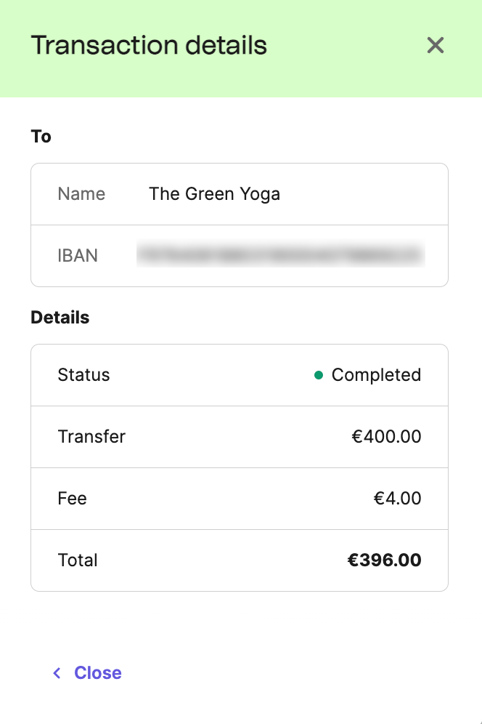
Task: Click the green Completed status dot
Action: (x=318, y=376)
